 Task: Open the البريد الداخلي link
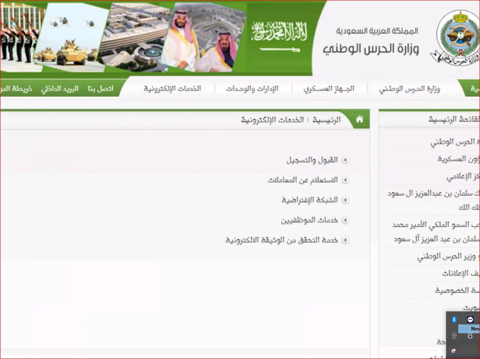(x=60, y=89)
